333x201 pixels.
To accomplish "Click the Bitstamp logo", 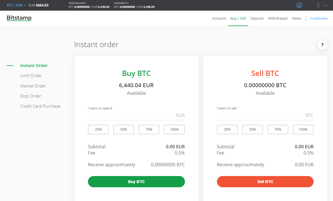I will click(19, 18).
